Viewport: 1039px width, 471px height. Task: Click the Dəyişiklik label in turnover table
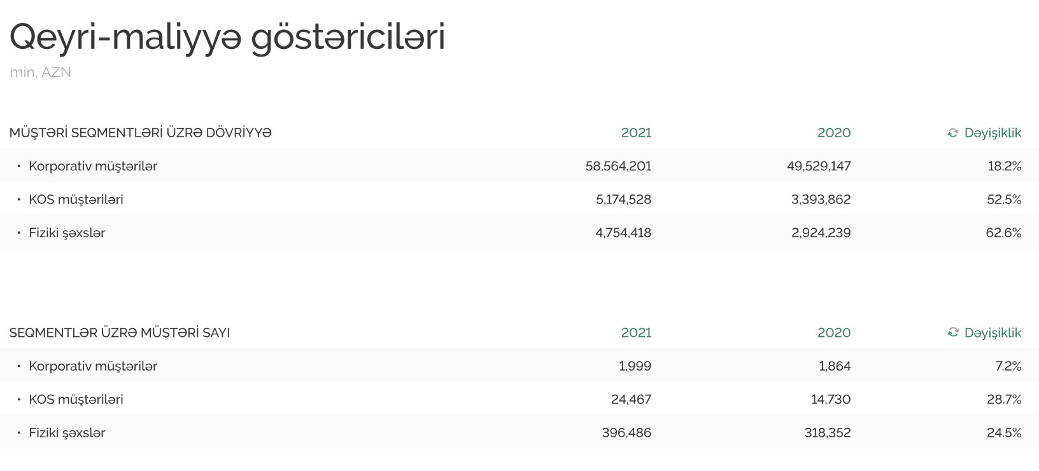click(993, 133)
